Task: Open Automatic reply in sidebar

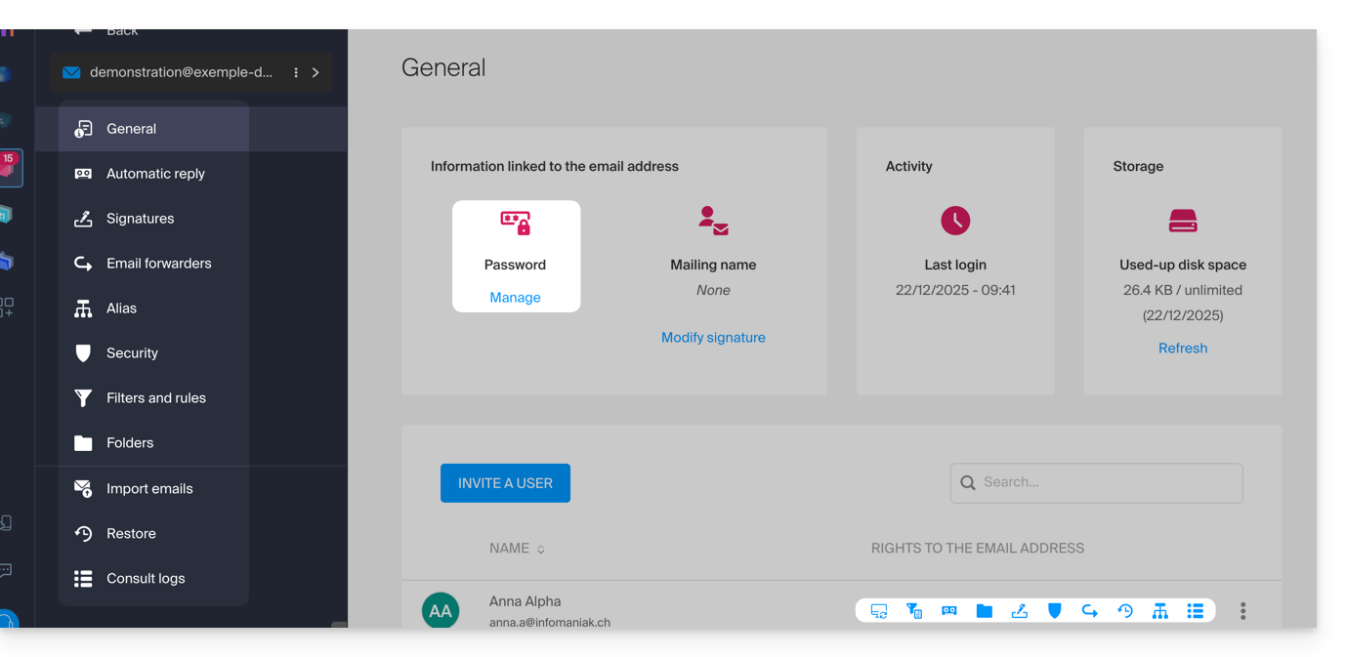Action: coord(155,174)
